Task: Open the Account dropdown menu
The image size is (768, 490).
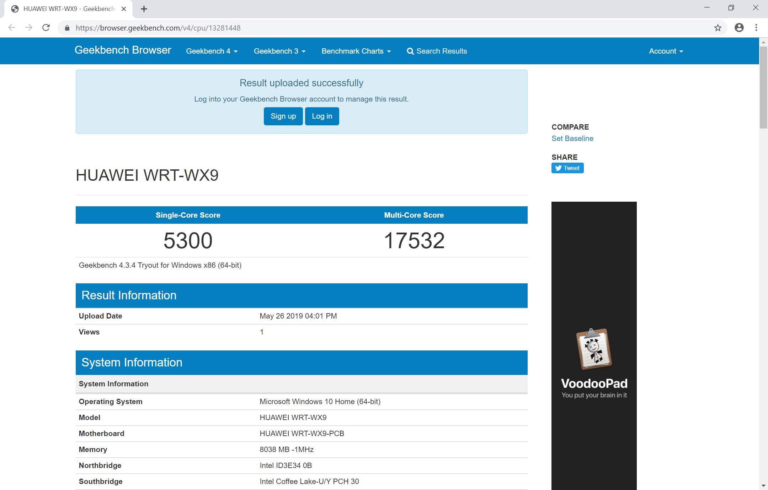Action: [666, 51]
